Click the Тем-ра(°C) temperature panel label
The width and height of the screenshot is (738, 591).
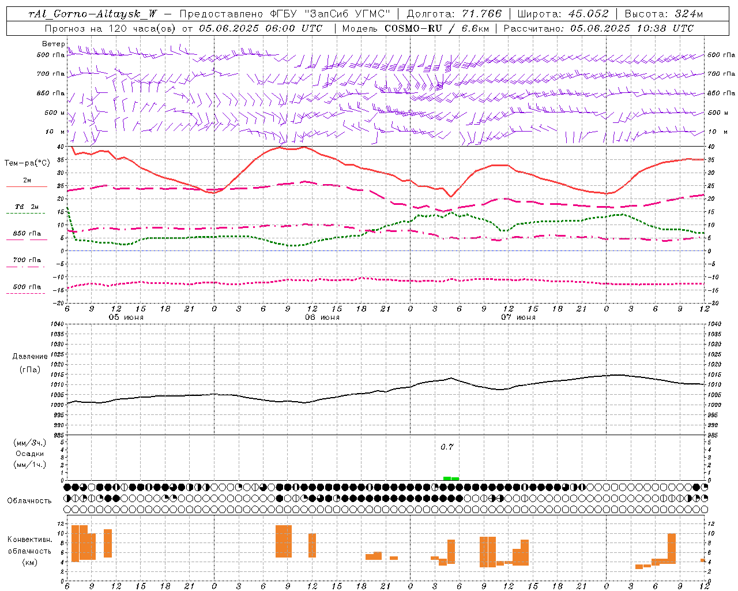(27, 163)
